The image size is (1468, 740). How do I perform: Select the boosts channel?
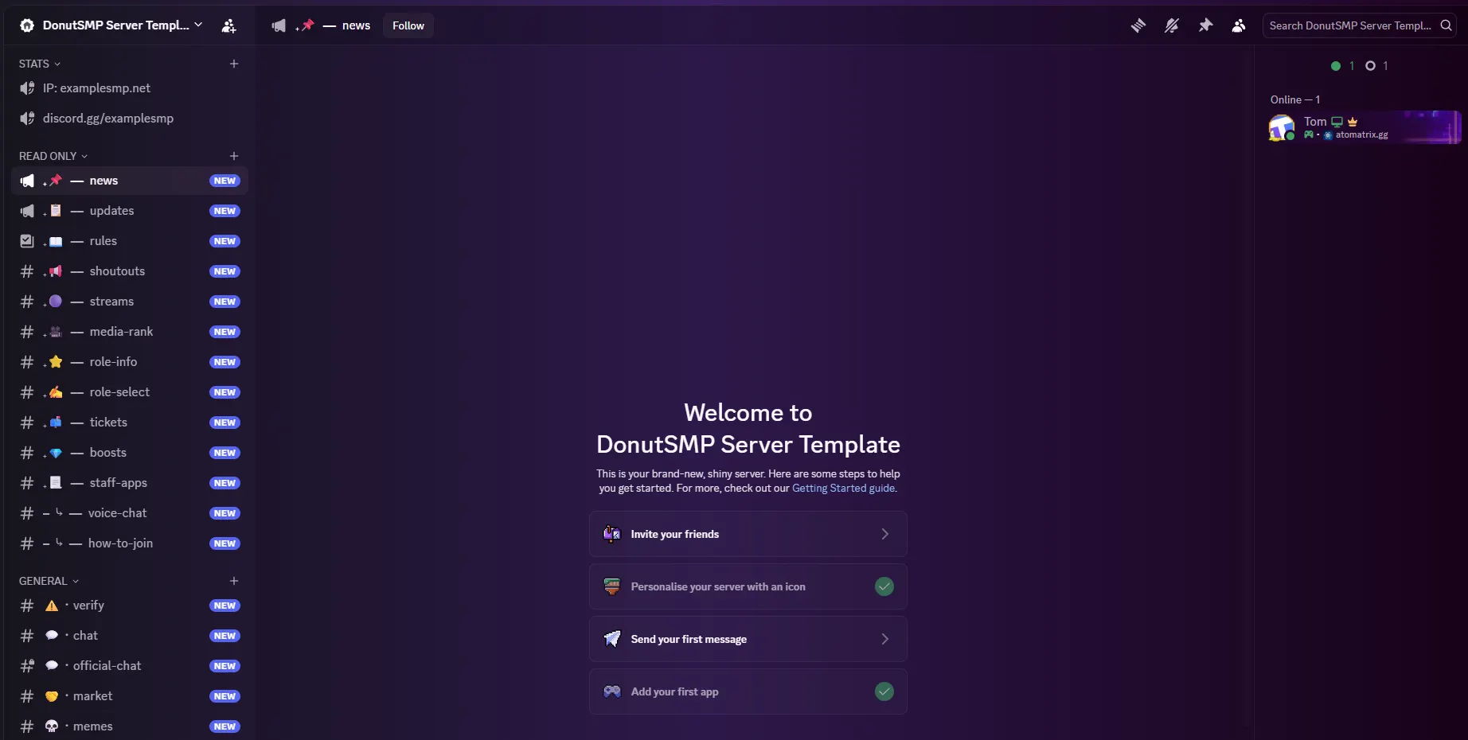point(130,453)
